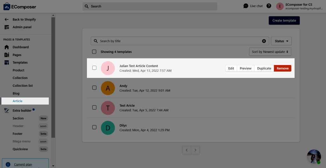The width and height of the screenshot is (326, 168).
Task: Open Quickview builder
Action: tap(20, 149)
